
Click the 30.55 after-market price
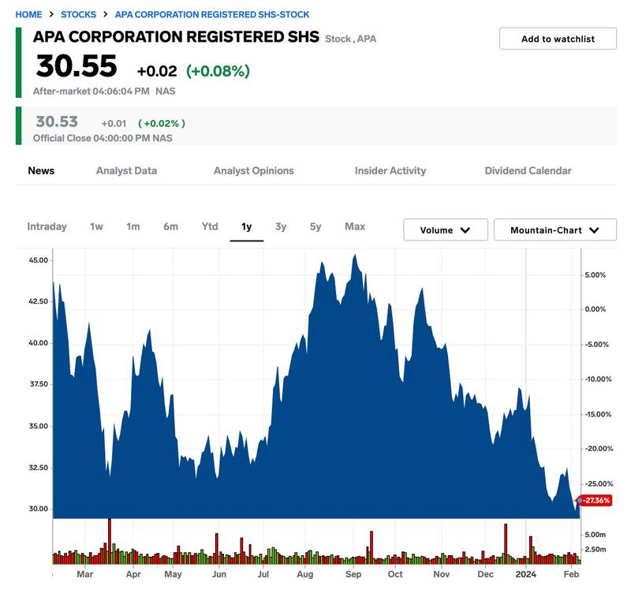pos(77,66)
